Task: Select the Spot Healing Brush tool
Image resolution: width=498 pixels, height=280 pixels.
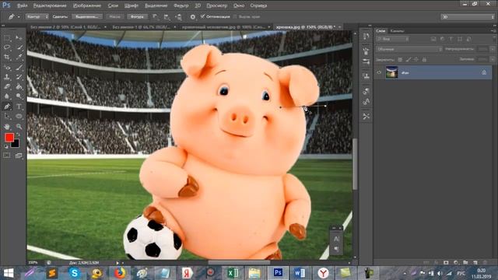Action: point(7,68)
